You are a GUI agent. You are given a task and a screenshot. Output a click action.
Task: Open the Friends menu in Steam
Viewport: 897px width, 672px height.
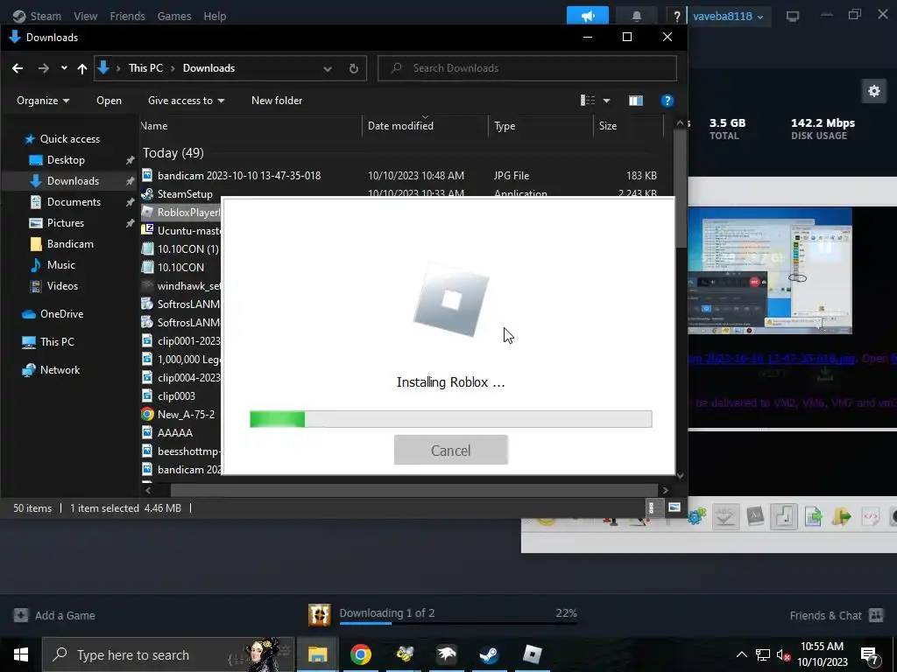(127, 16)
